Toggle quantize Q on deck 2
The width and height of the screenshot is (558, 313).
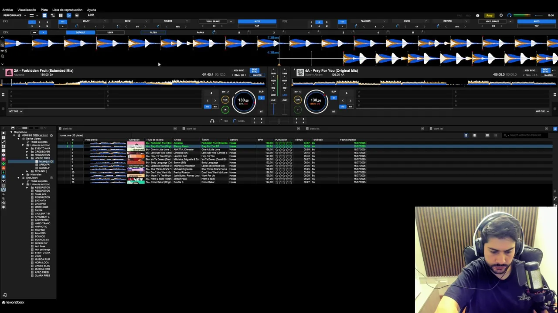pos(333,97)
